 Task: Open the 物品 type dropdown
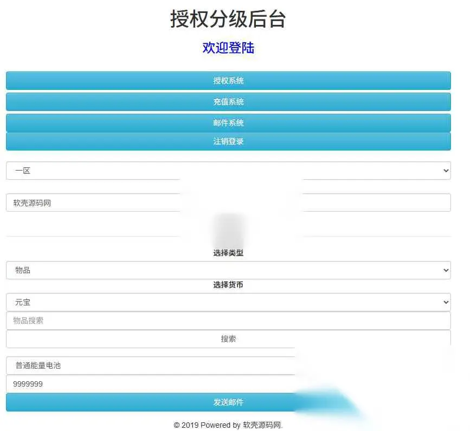pyautogui.click(x=228, y=270)
